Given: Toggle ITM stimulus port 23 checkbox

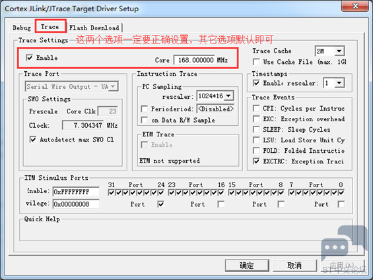Looking at the screenshot, I should (x=171, y=192).
